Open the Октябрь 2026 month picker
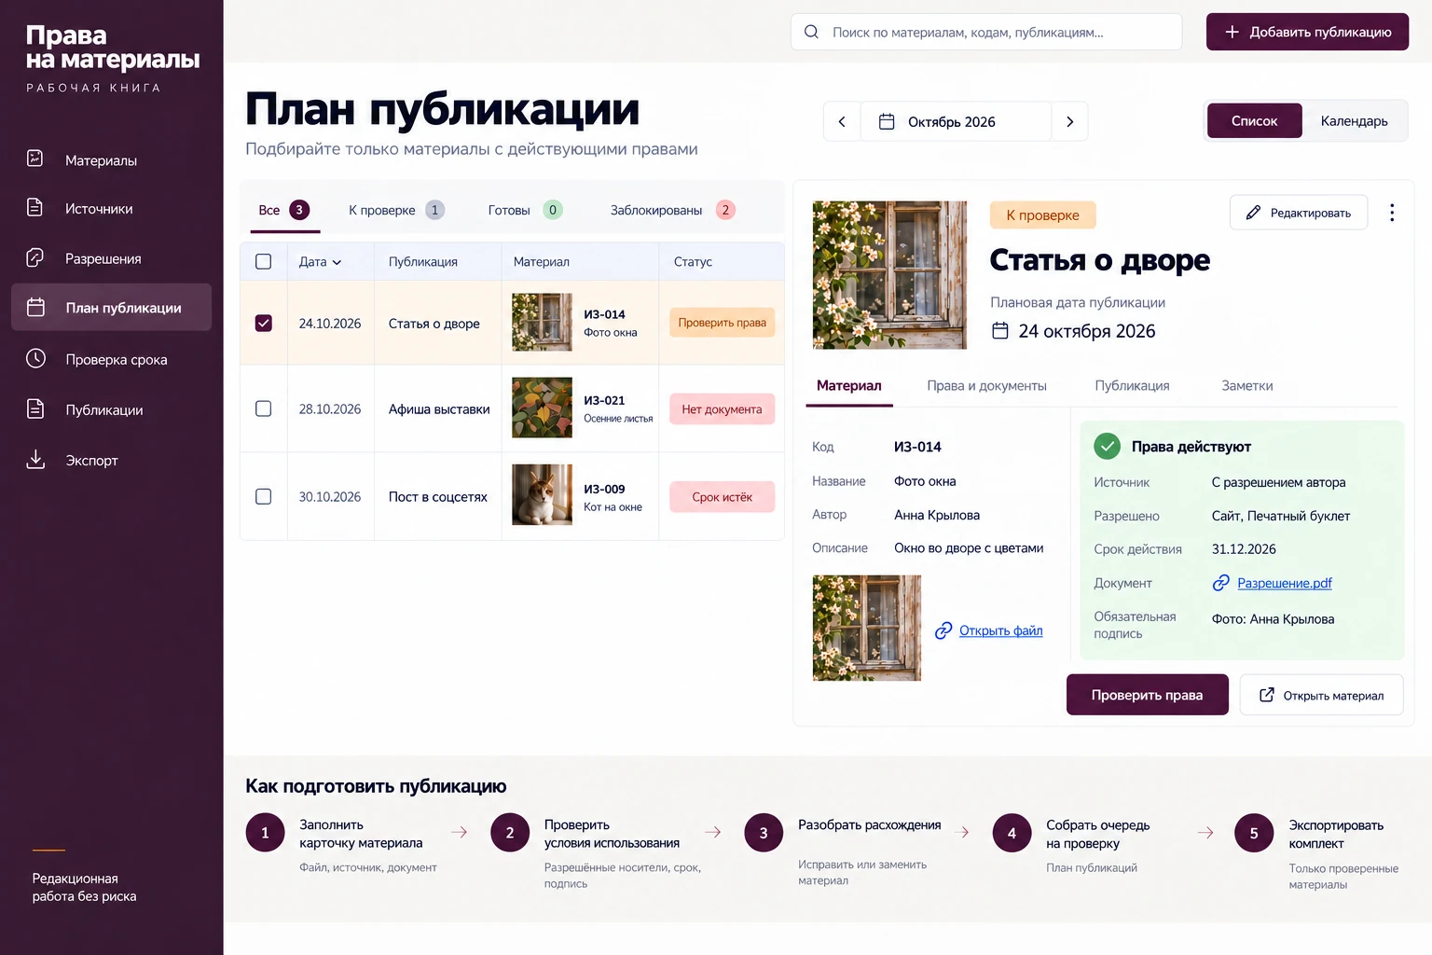Viewport: 1432px width, 955px height. (x=956, y=121)
